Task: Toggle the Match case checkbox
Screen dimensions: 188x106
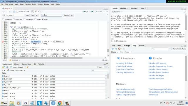Action: [x=14, y=19]
